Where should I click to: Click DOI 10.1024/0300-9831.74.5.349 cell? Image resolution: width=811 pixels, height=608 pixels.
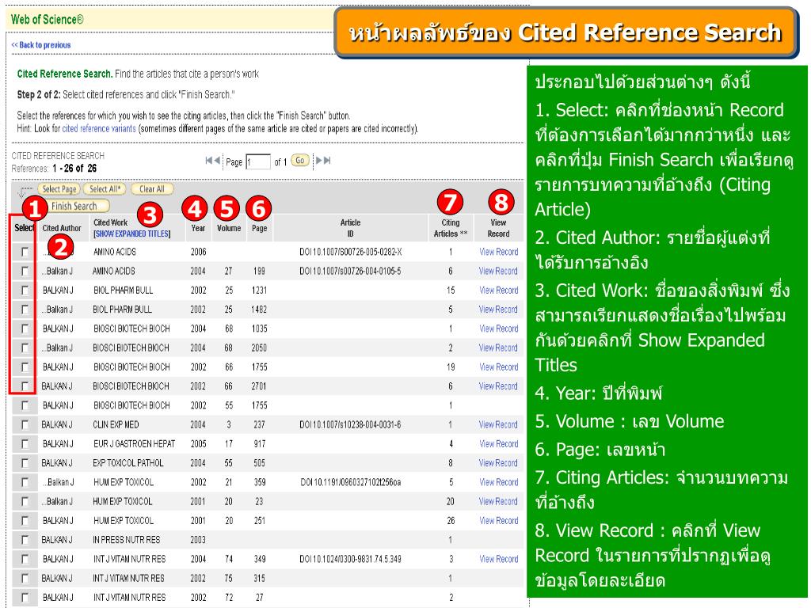pyautogui.click(x=350, y=559)
